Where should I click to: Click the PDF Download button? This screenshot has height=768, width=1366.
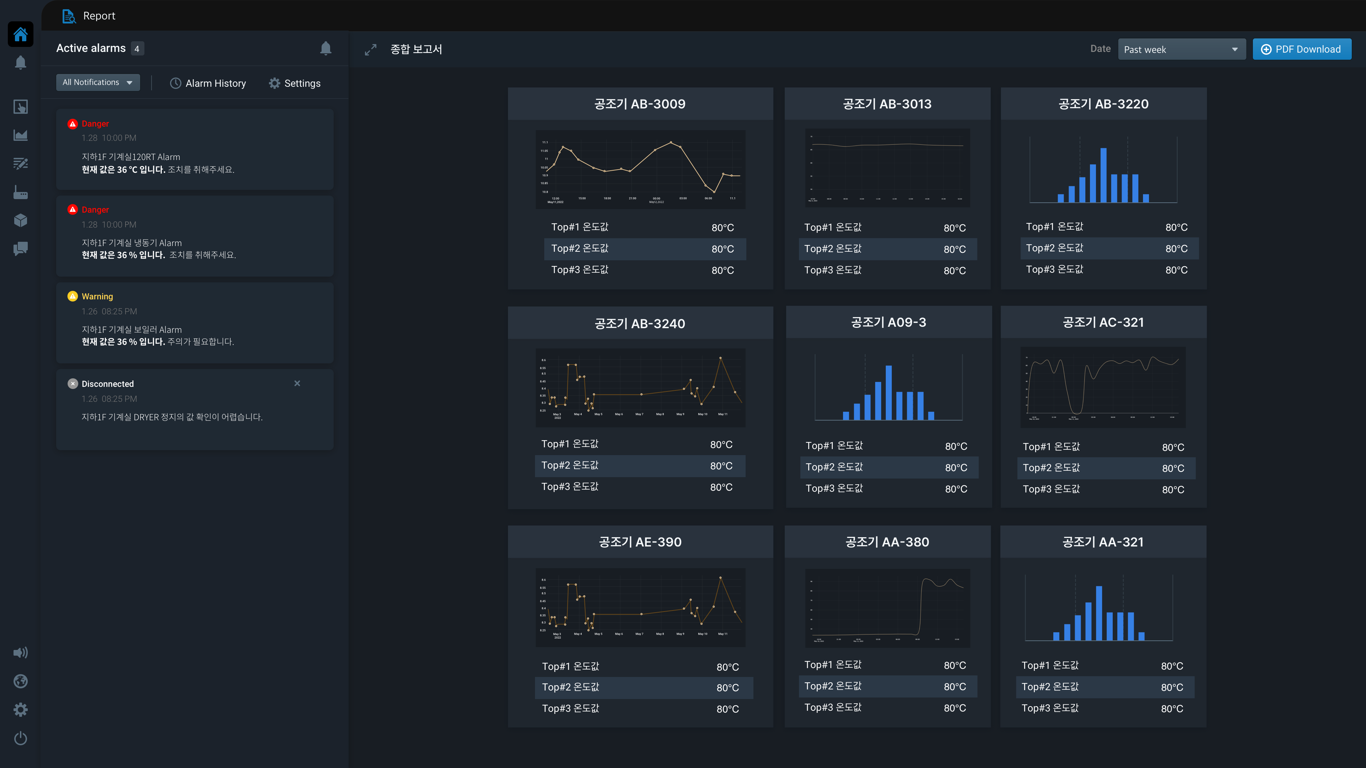coord(1302,49)
